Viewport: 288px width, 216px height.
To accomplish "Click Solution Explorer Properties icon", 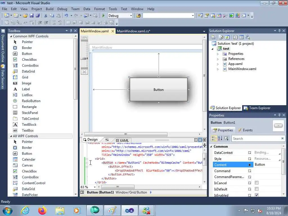I will coord(213,37).
